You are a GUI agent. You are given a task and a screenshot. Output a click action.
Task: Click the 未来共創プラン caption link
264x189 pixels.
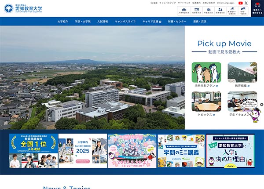coord(206,86)
